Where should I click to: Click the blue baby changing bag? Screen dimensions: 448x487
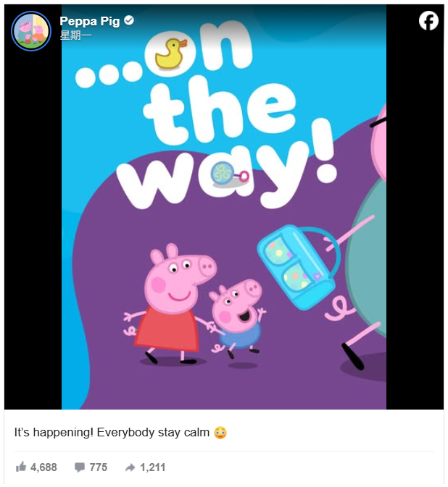click(x=298, y=266)
